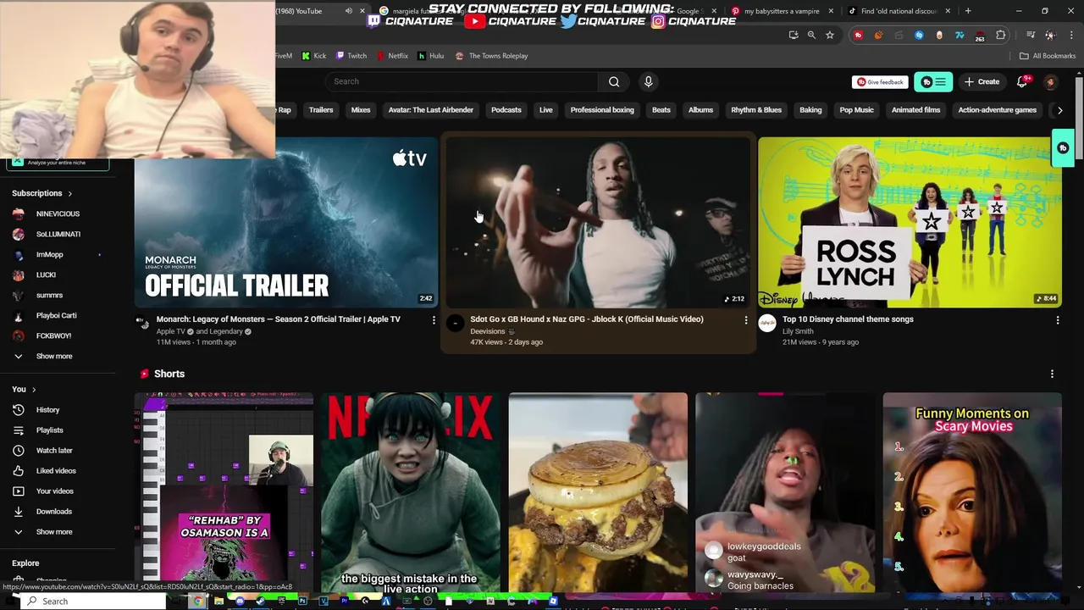Image resolution: width=1084 pixels, height=610 pixels.
Task: Open options menu for Sdot Go music video
Action: coord(746,320)
